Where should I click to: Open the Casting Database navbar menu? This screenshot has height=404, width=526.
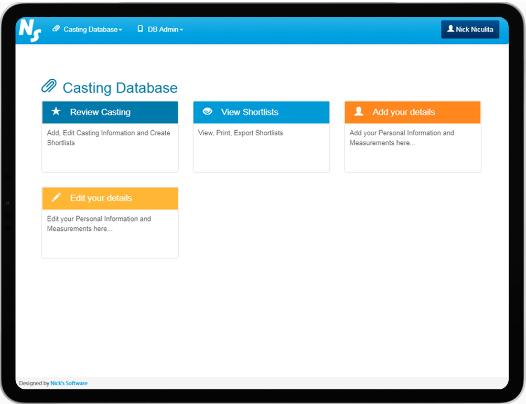click(90, 29)
